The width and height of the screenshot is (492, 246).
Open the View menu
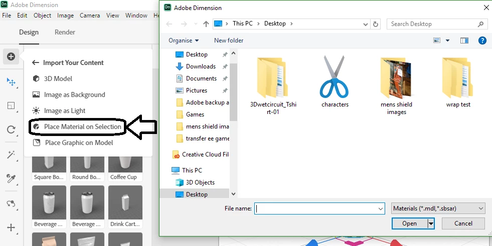[x=113, y=15]
